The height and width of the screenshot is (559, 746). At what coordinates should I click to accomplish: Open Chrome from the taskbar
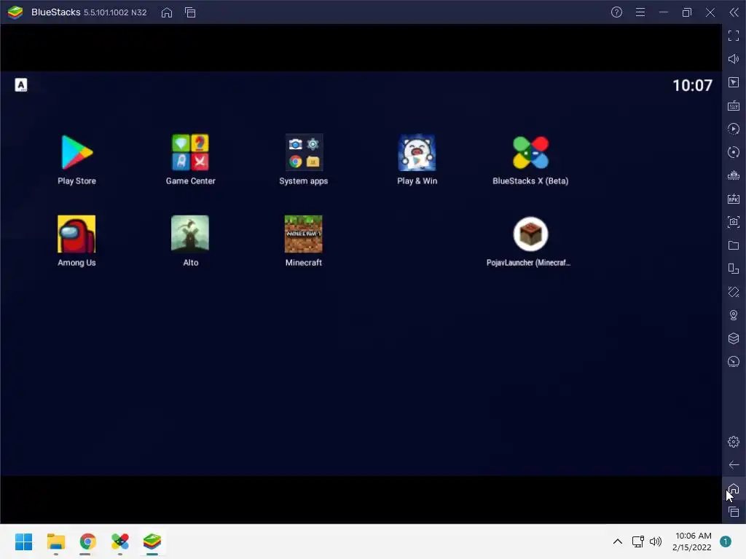(x=87, y=542)
